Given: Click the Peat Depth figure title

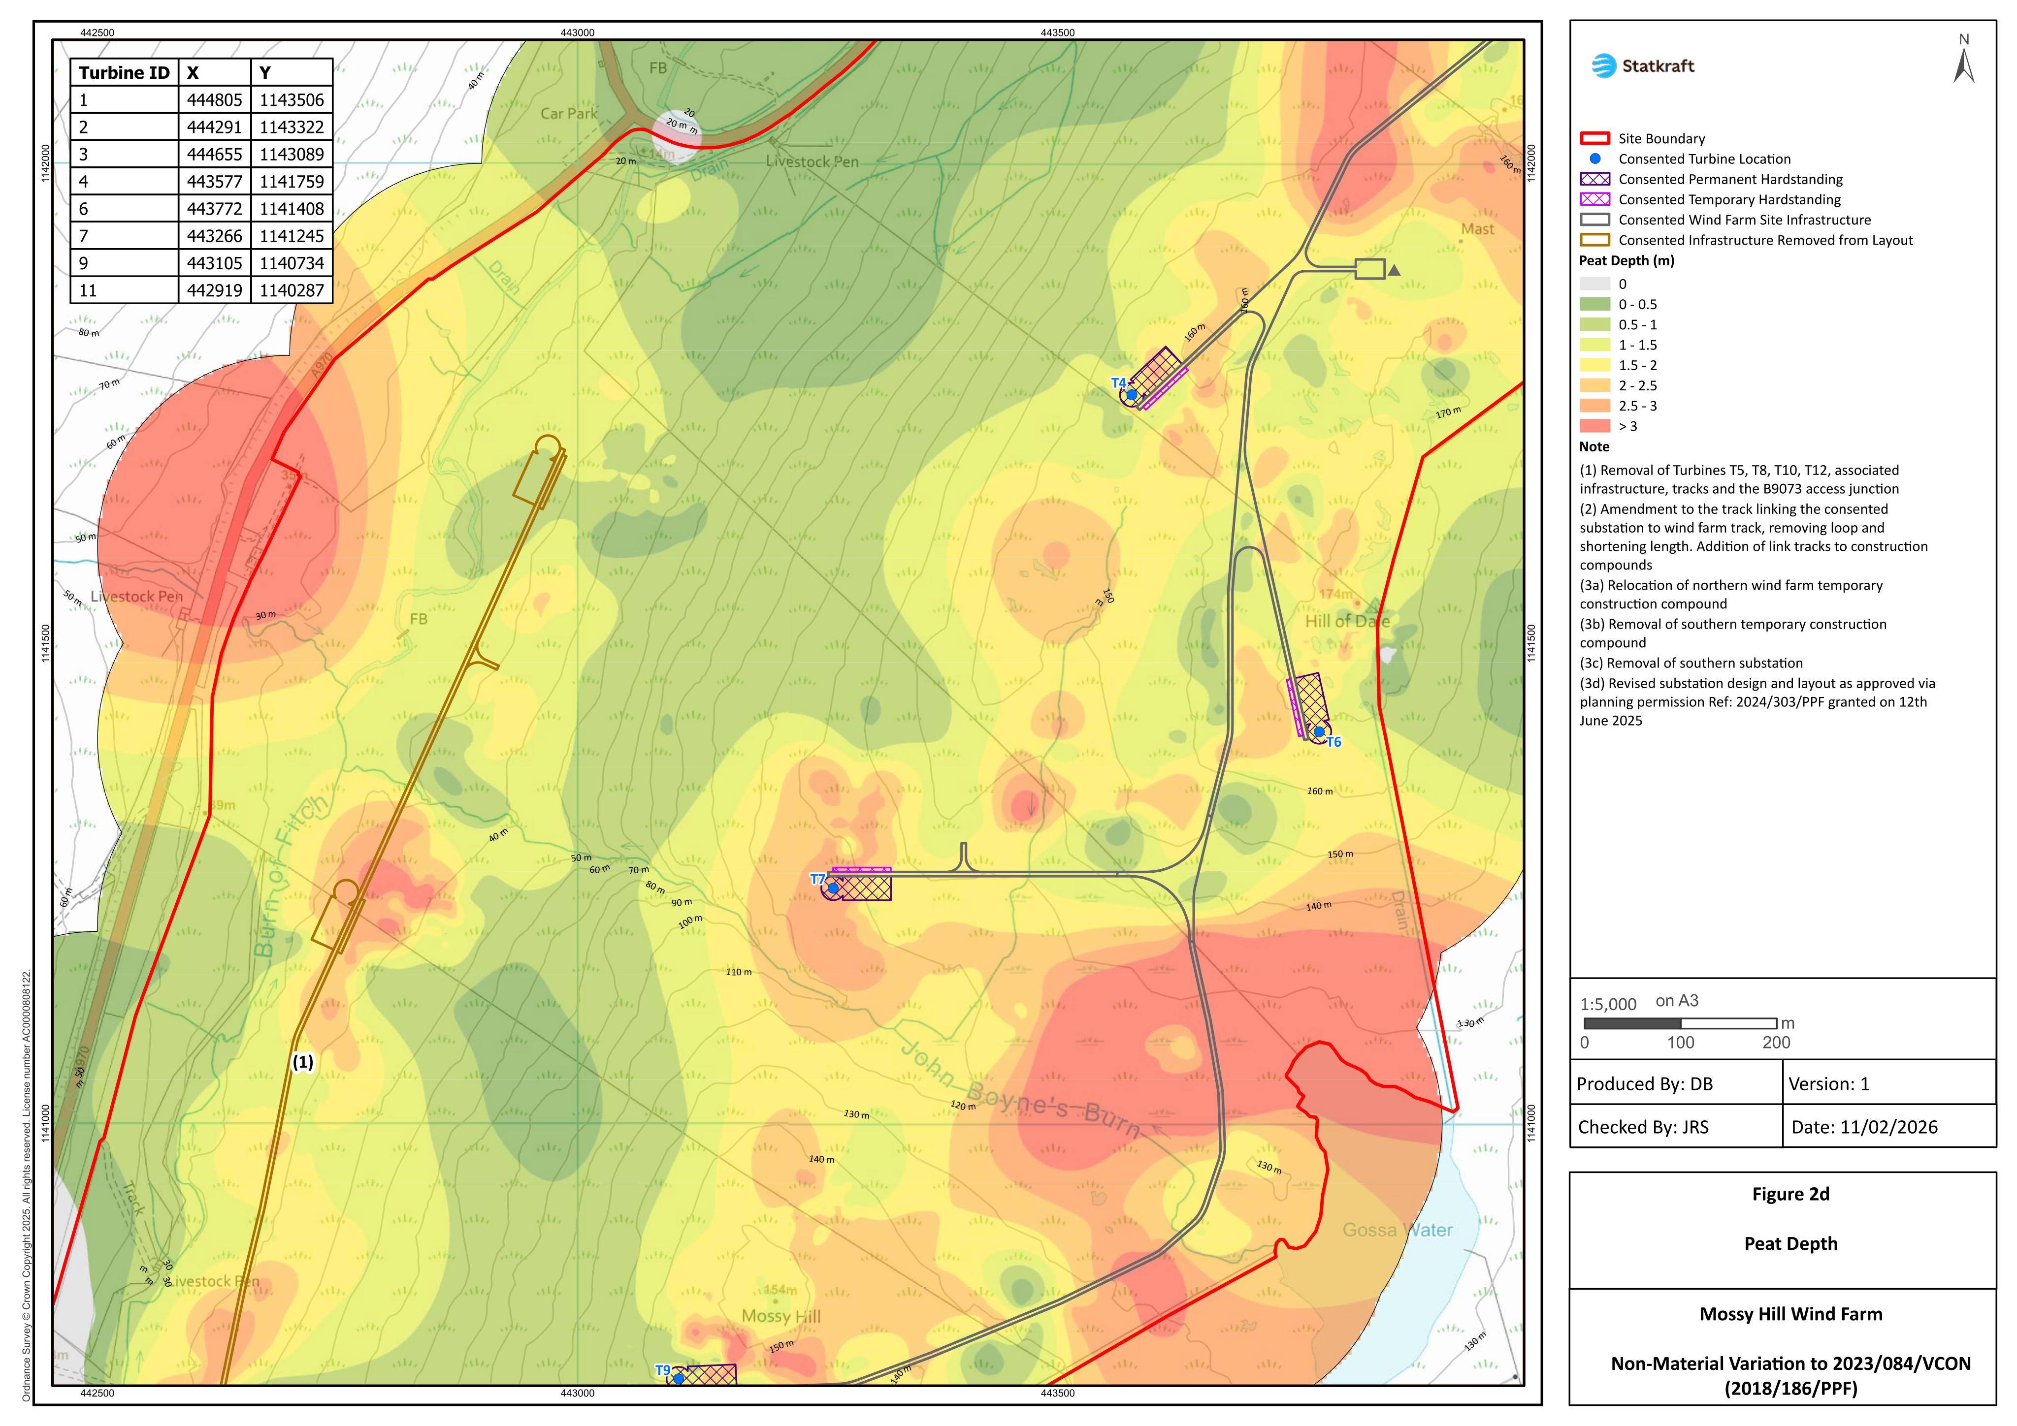Looking at the screenshot, I should point(1790,1243).
